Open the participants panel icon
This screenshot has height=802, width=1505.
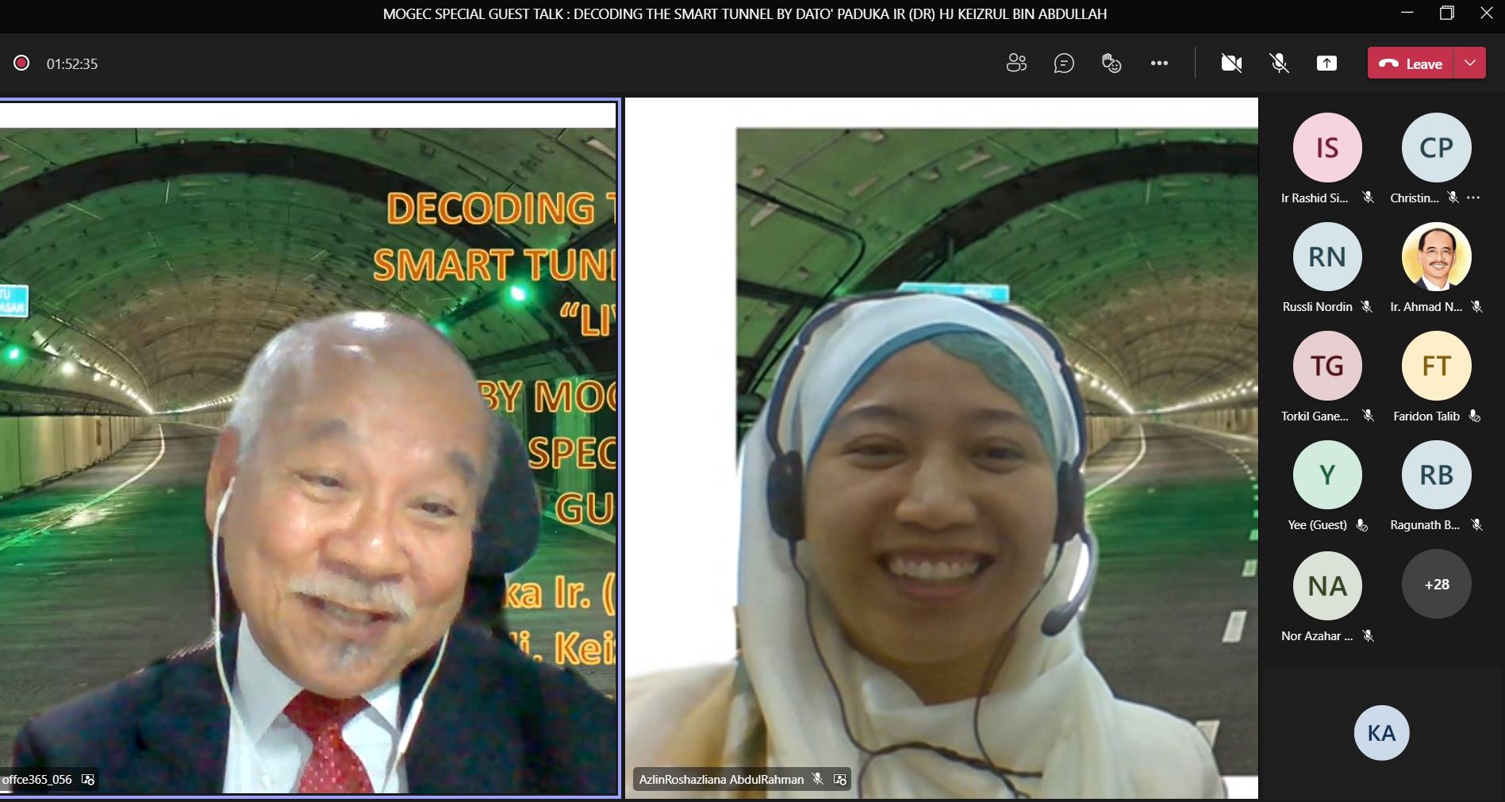(x=1016, y=63)
